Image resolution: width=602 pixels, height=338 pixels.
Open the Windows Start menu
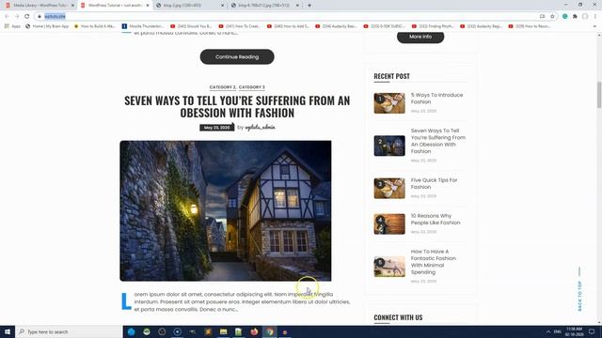point(8,331)
